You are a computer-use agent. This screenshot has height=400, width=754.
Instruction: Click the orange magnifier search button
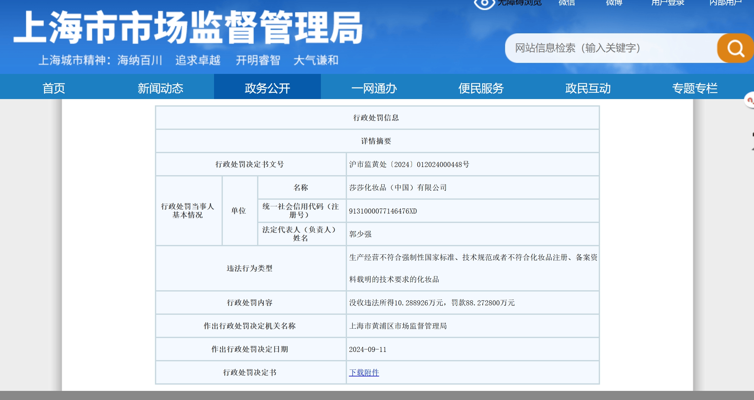pyautogui.click(x=735, y=48)
